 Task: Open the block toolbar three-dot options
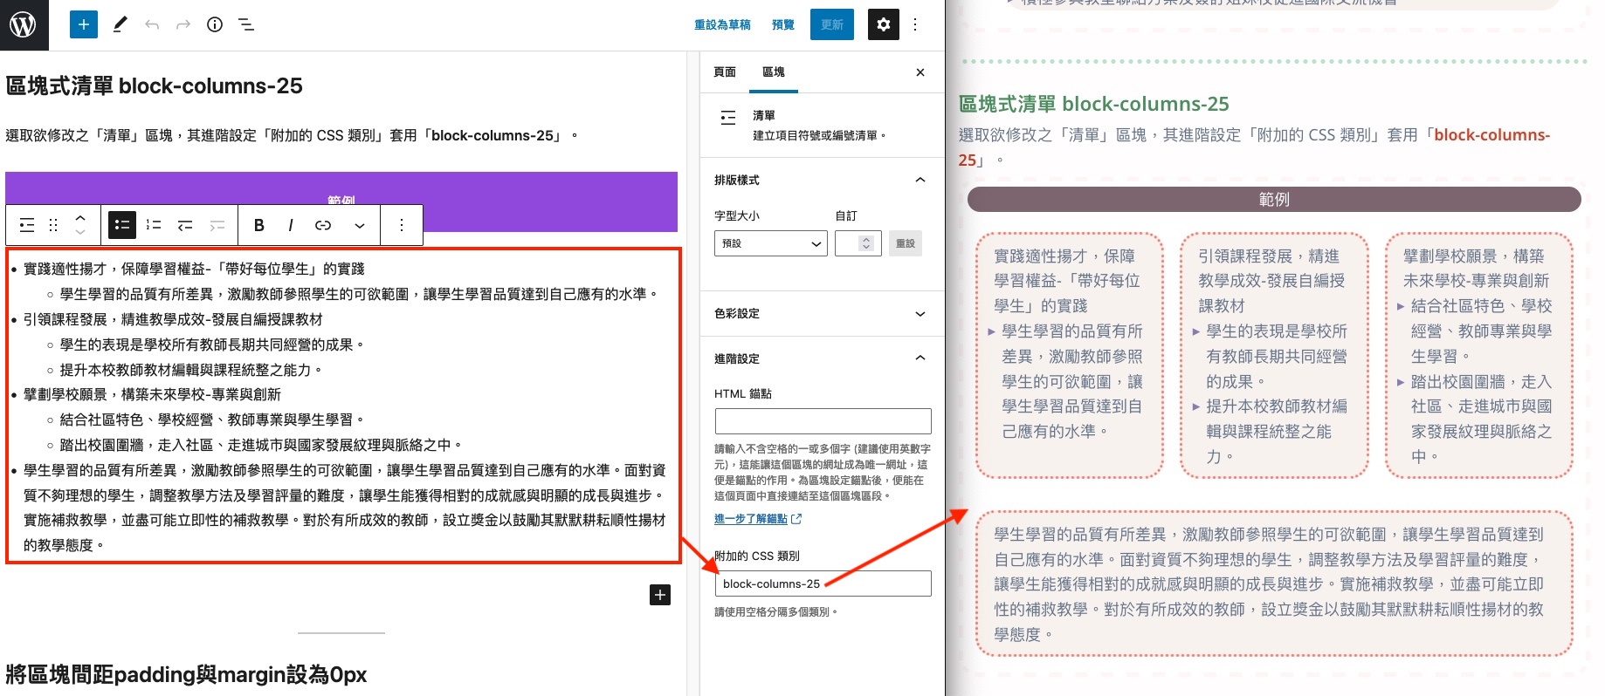click(402, 225)
